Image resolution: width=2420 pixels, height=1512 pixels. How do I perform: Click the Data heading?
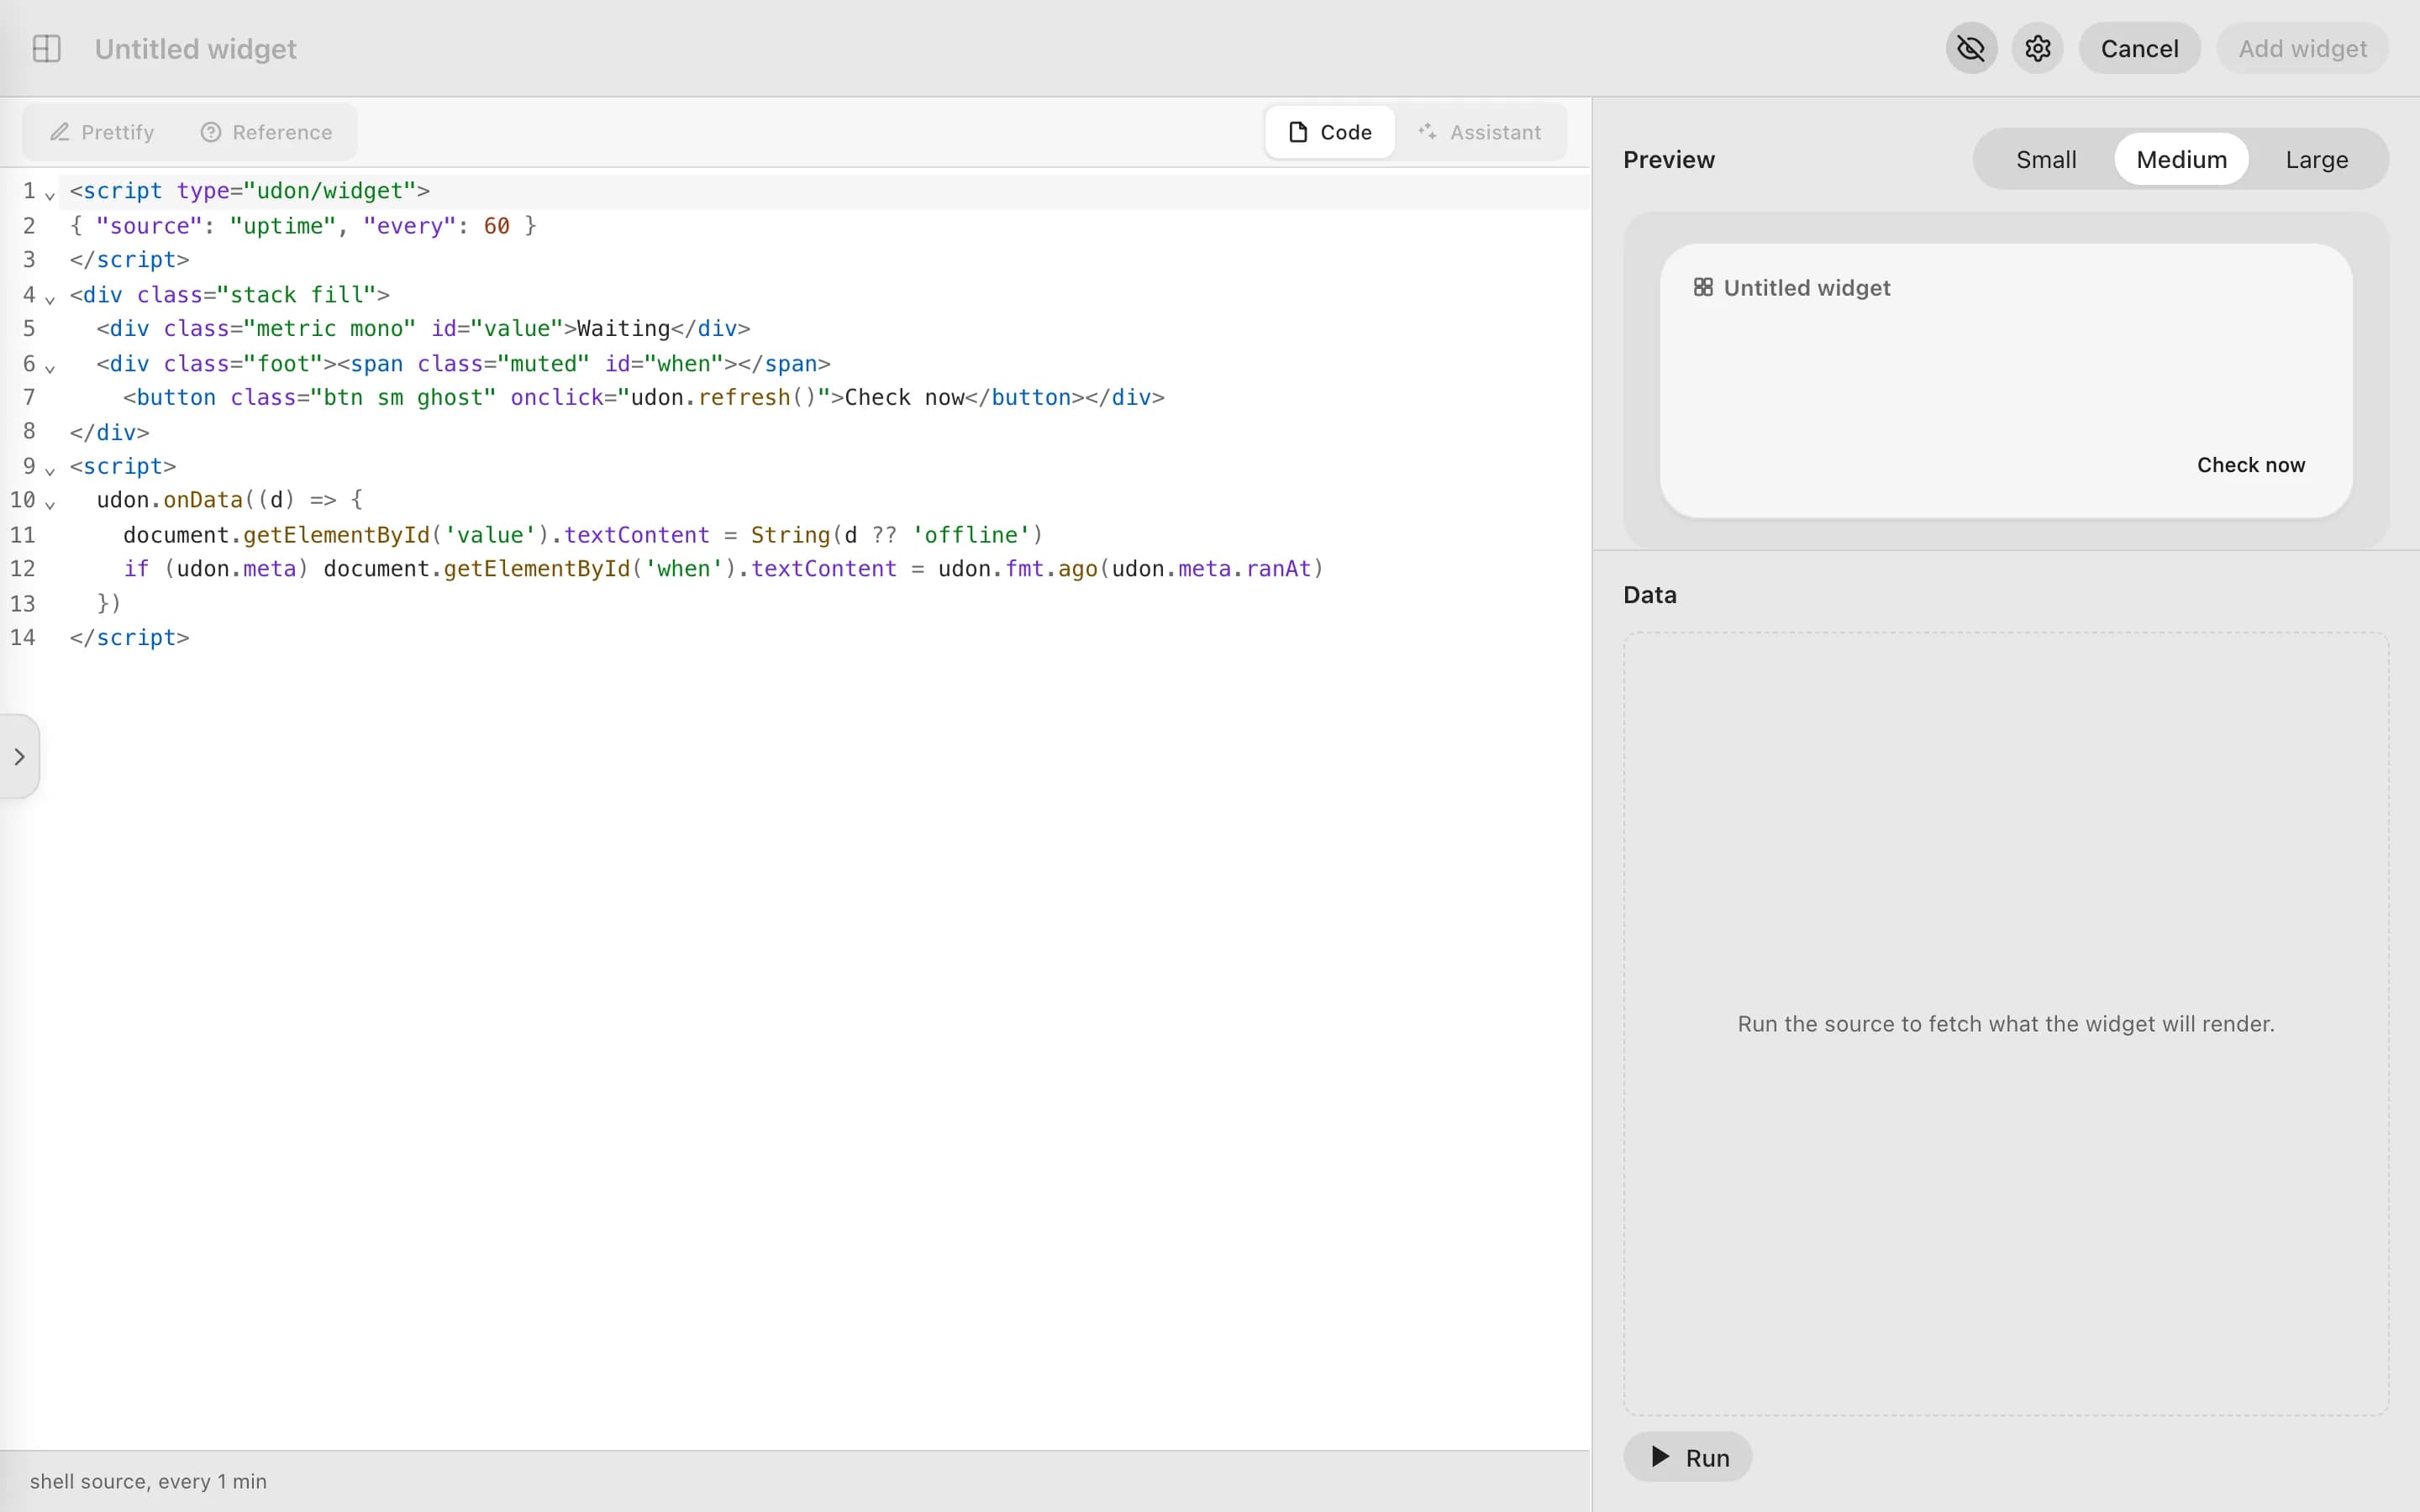point(1649,595)
